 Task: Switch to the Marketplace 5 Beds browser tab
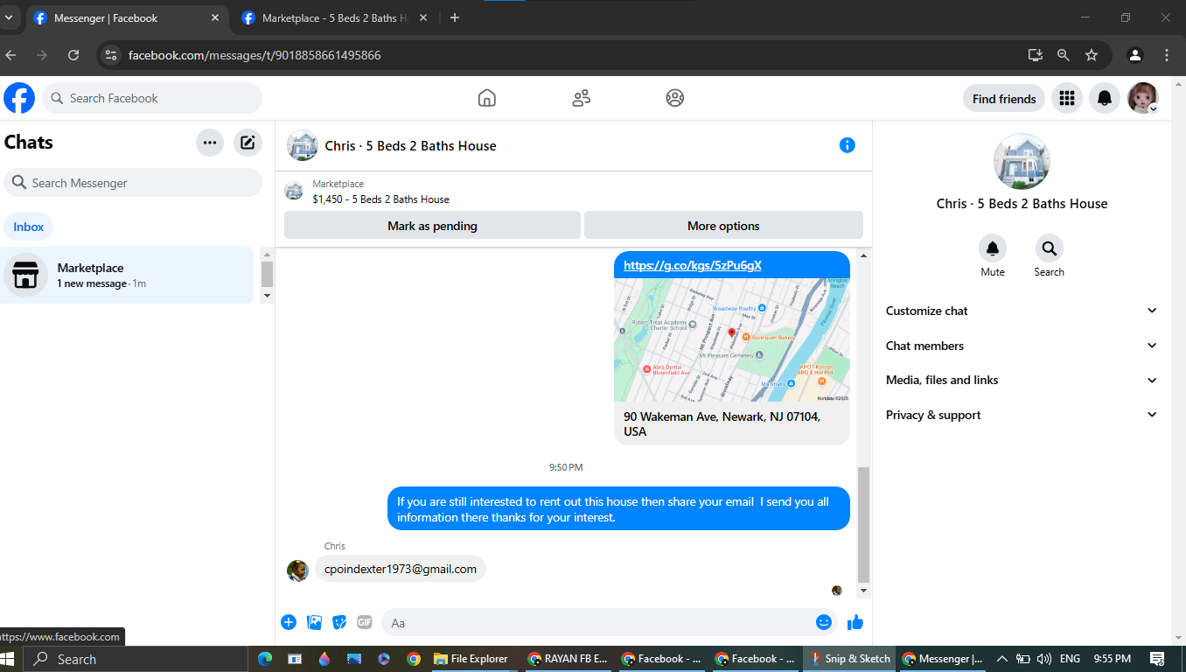(x=336, y=17)
